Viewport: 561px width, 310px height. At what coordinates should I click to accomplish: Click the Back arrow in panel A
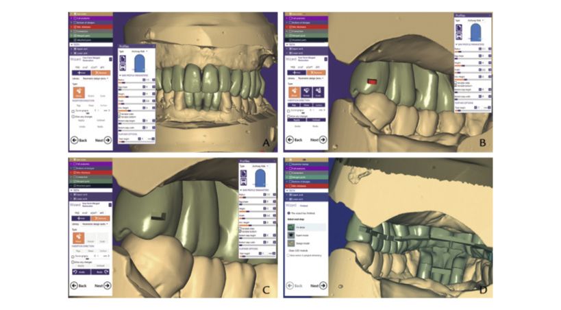pyautogui.click(x=75, y=140)
